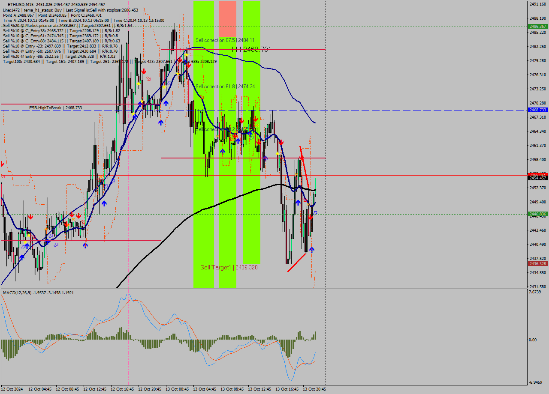This screenshot has width=549, height=394.
Task: Click the 2461.370 price axis label
Action: (x=538, y=145)
